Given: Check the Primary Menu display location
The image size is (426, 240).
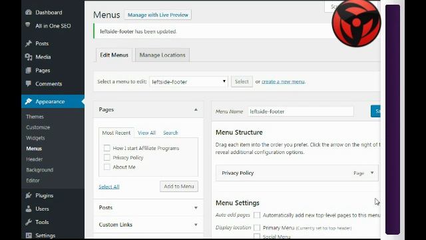Looking at the screenshot, I should coord(257,227).
